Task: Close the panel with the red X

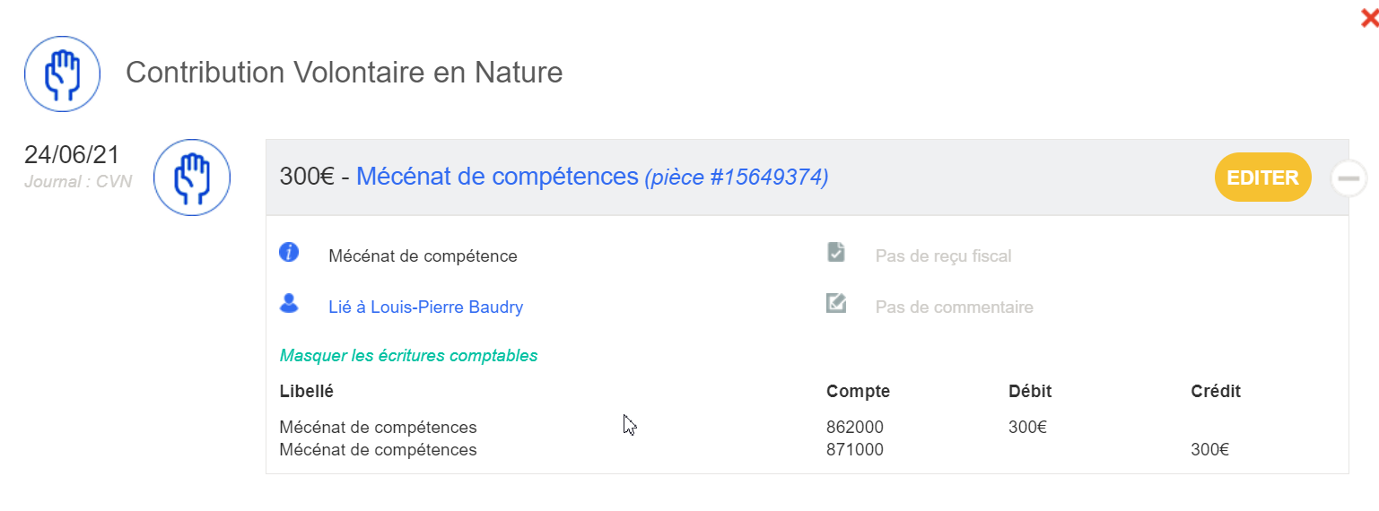Action: [1369, 16]
